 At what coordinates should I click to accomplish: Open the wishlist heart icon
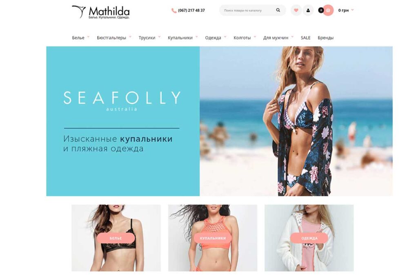pos(296,10)
